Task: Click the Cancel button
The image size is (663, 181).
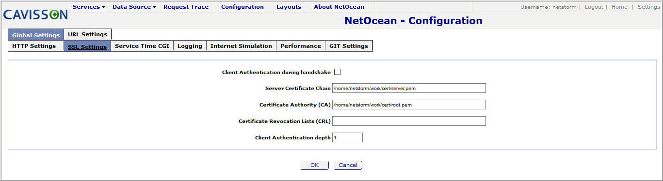Action: [348, 165]
